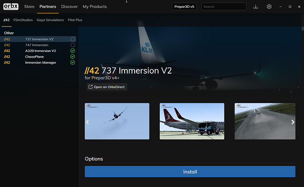Click installed checkmark for ChasePlane
Screen dimensions: 304x187
click(73, 57)
